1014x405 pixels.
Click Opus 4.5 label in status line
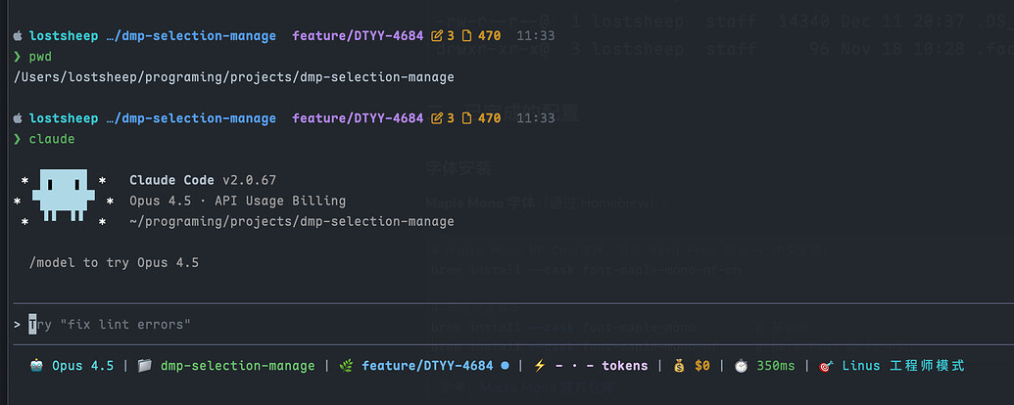pos(82,366)
